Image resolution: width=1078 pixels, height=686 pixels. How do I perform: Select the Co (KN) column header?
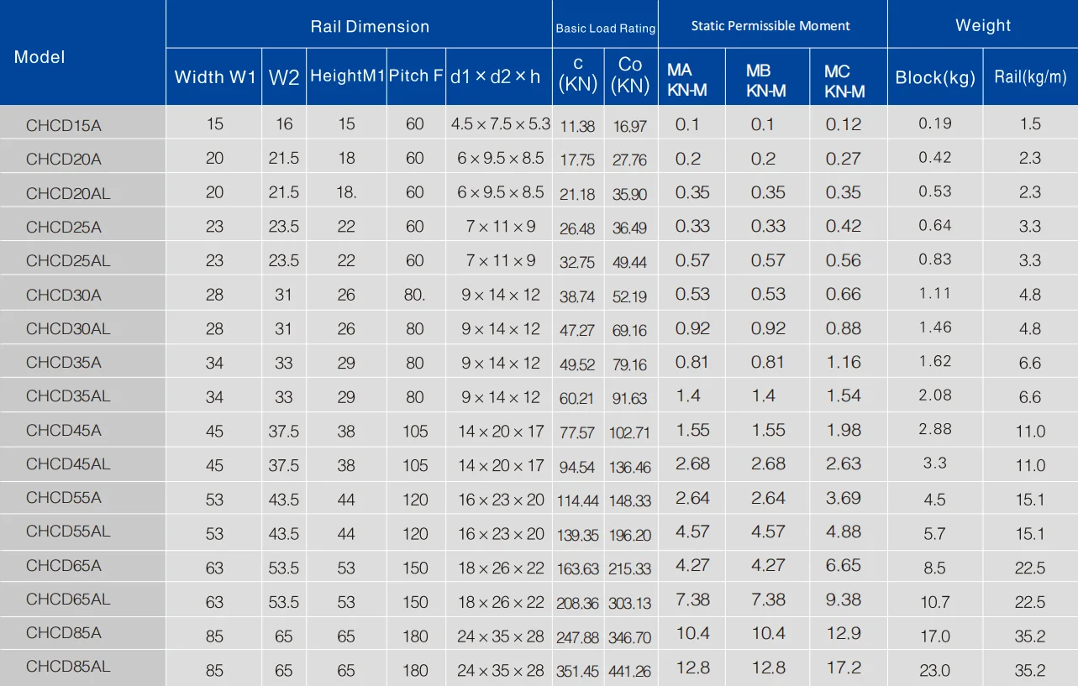click(629, 76)
